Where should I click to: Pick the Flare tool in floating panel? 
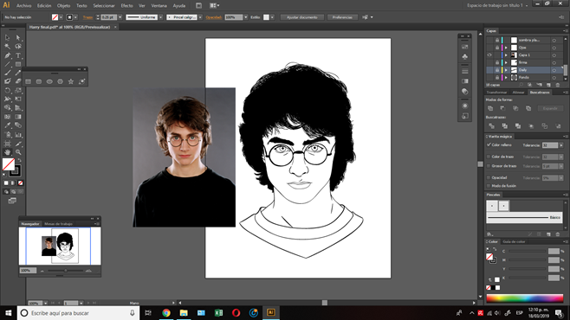coord(81,81)
